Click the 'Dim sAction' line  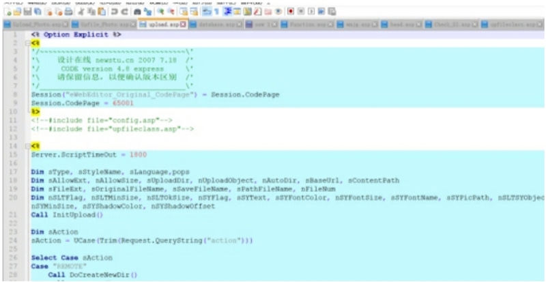pyautogui.click(x=55, y=231)
